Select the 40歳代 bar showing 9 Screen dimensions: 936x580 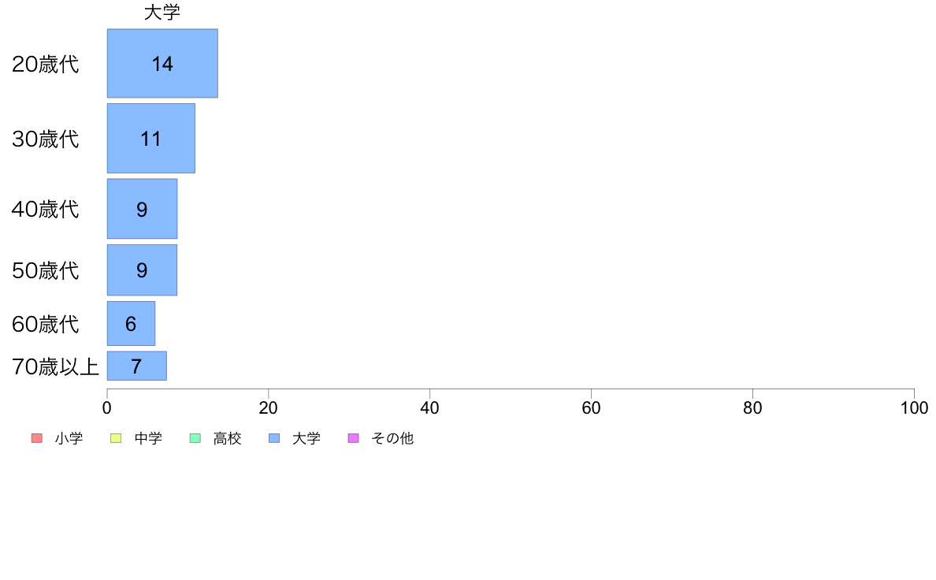coord(142,209)
